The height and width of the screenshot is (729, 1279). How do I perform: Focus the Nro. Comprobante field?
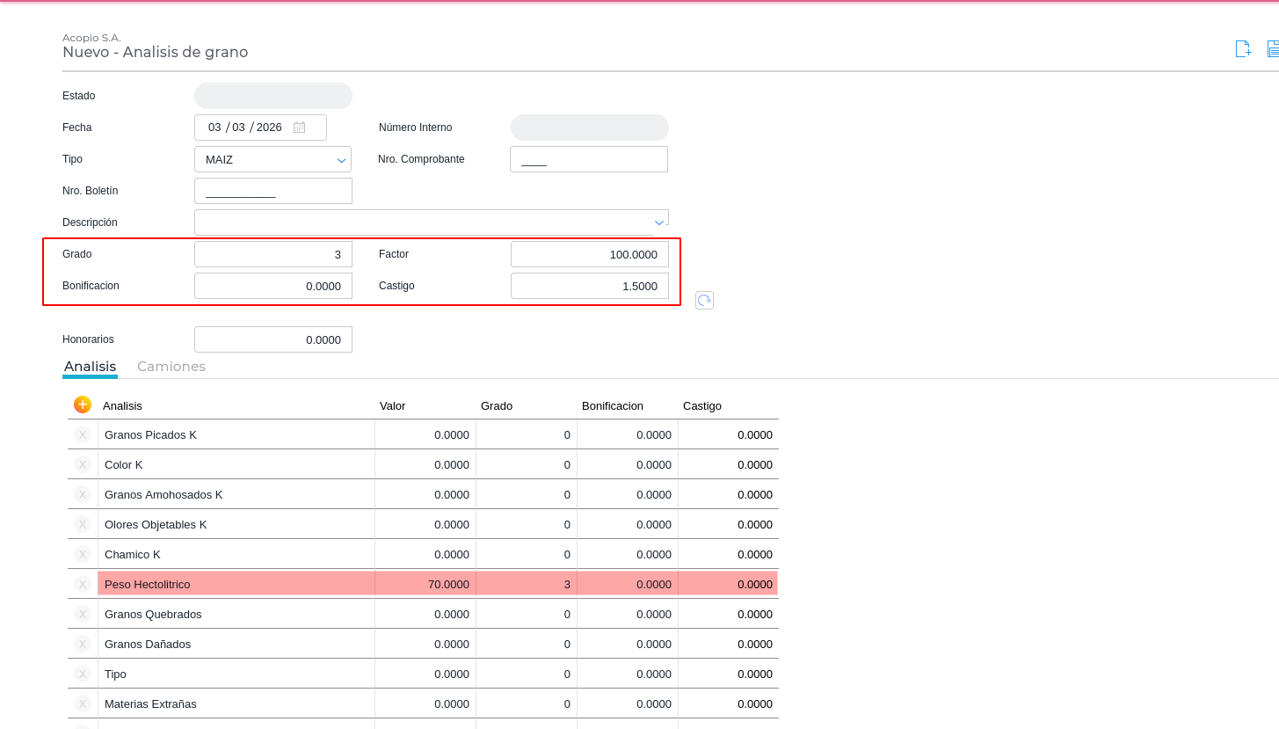pos(589,159)
